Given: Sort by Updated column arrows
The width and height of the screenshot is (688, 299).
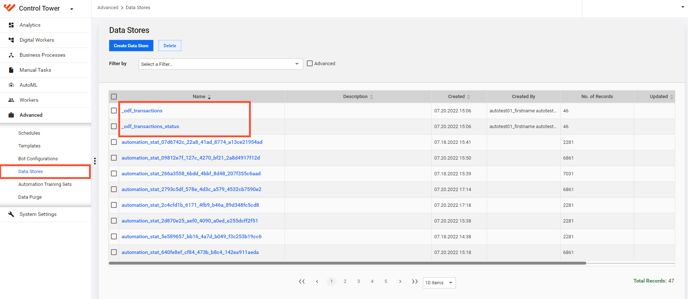Looking at the screenshot, I should pyautogui.click(x=672, y=97).
